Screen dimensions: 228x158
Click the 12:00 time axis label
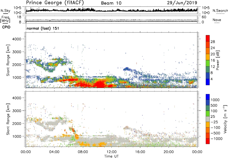pos(111,152)
